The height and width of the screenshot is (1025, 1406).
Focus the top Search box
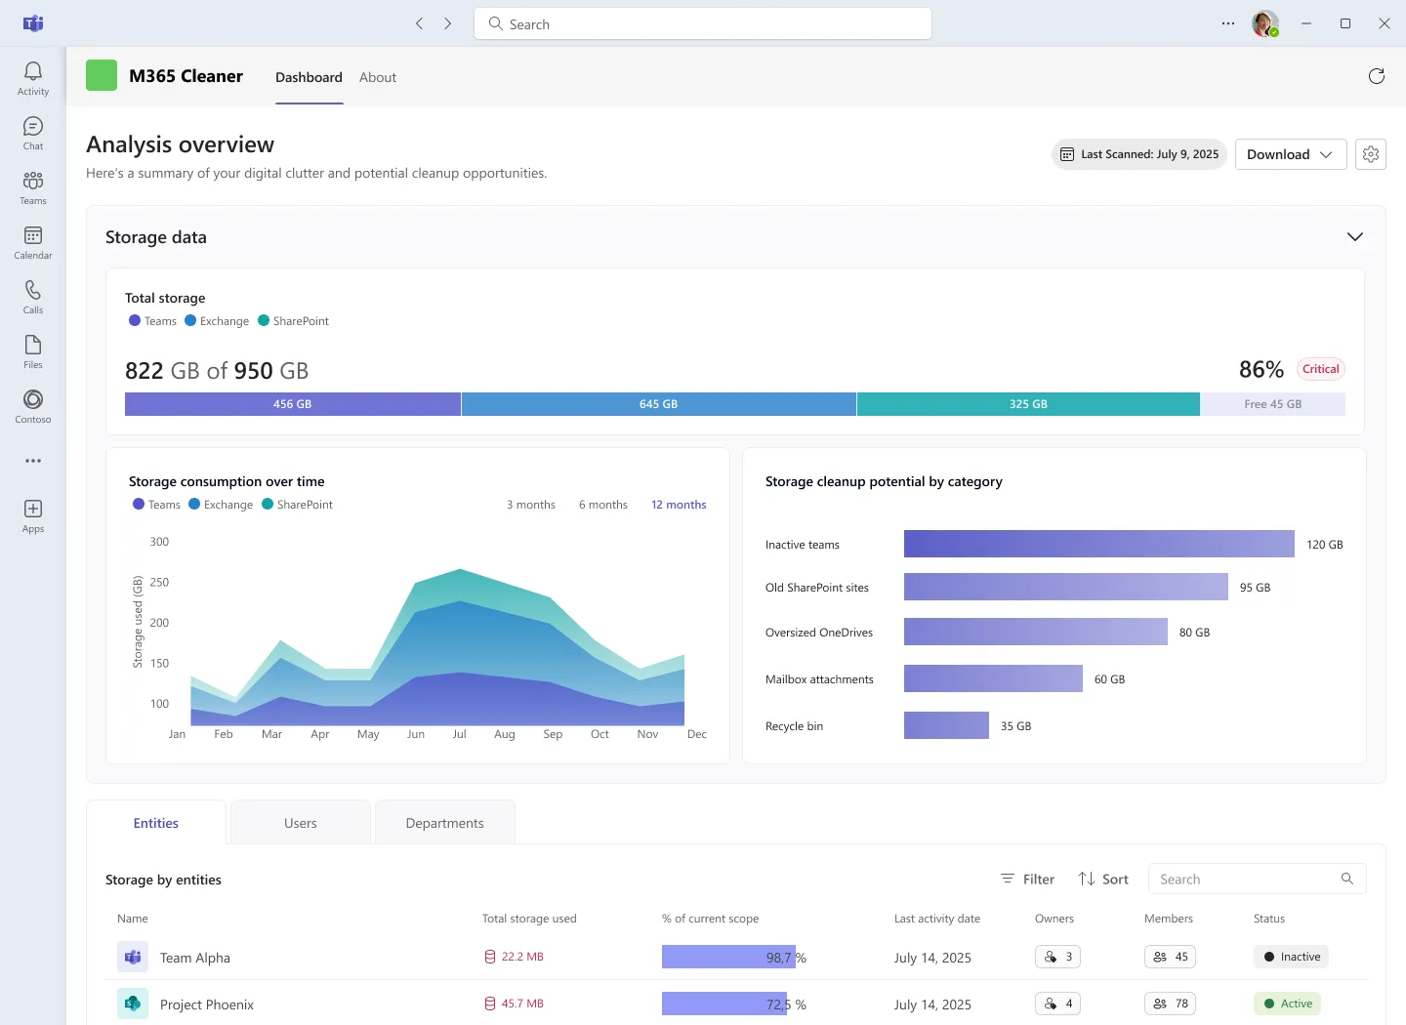[703, 23]
